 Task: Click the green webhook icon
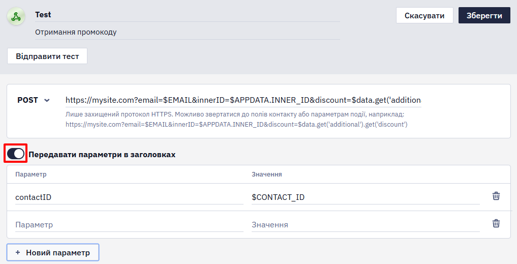click(16, 16)
